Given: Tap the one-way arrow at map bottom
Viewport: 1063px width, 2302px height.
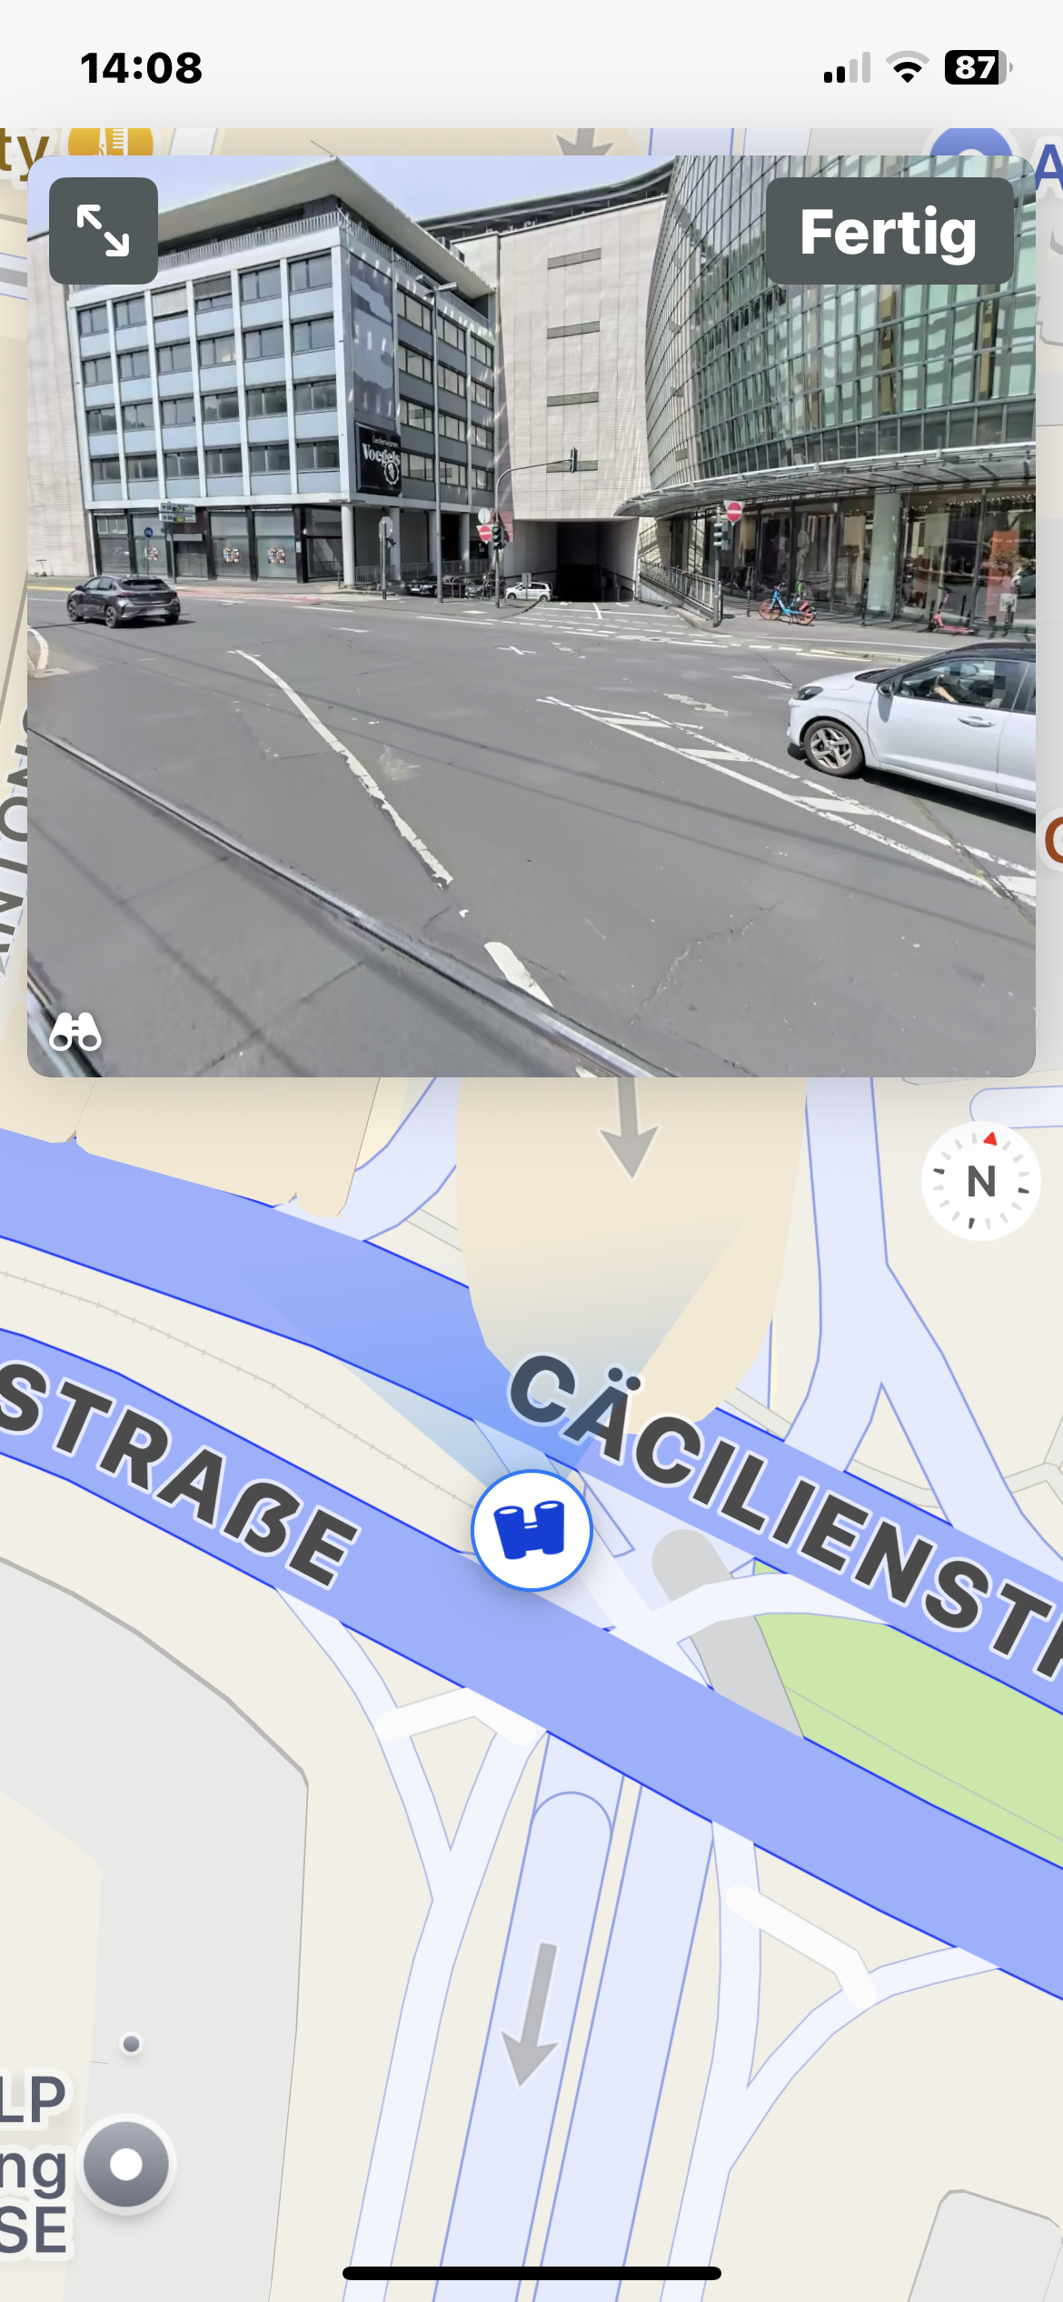Looking at the screenshot, I should pos(530,2014).
